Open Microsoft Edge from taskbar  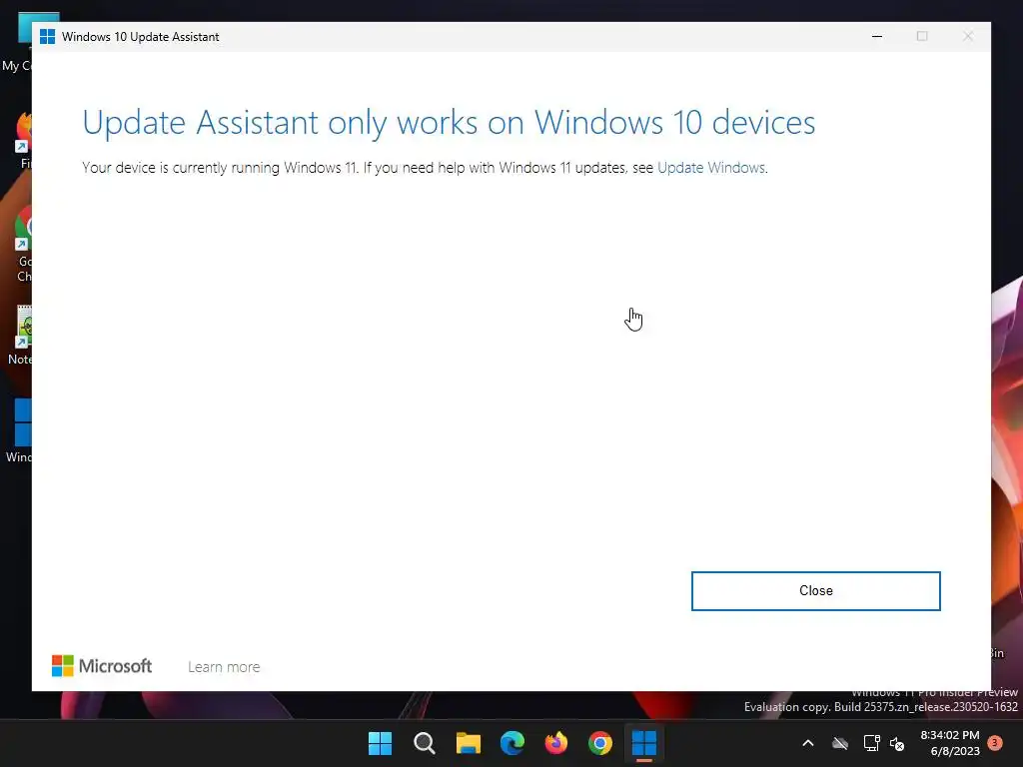(x=512, y=743)
